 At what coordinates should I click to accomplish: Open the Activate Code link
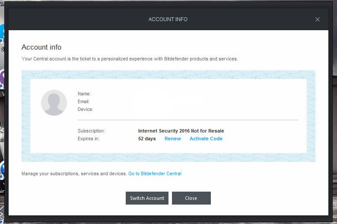coord(206,139)
